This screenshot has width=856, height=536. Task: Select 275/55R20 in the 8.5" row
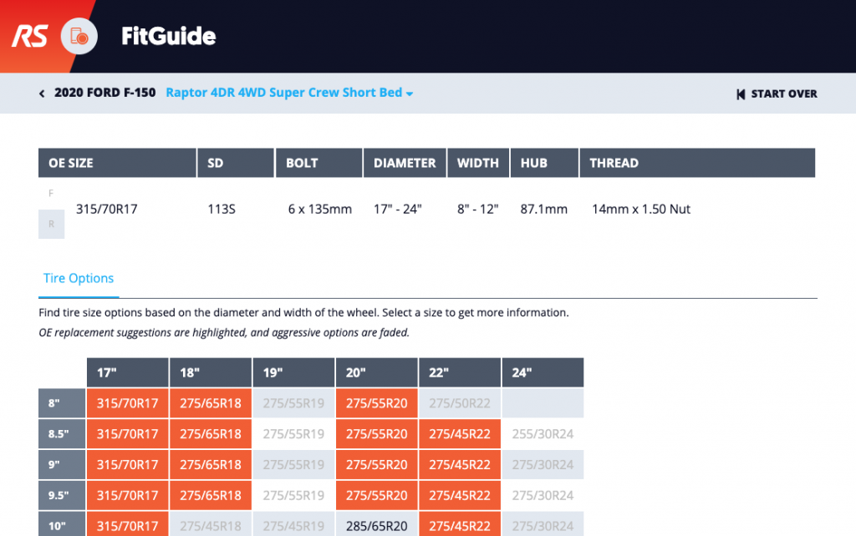click(377, 433)
